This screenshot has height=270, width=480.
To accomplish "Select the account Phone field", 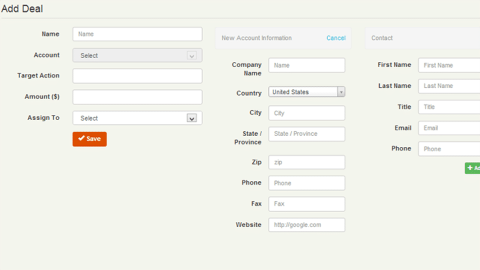I will coord(306,183).
